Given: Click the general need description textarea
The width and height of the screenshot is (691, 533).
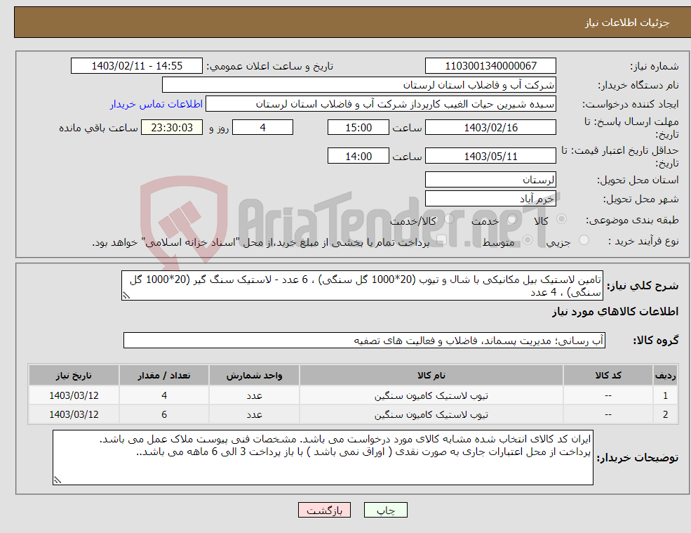Looking at the screenshot, I should click(x=362, y=286).
